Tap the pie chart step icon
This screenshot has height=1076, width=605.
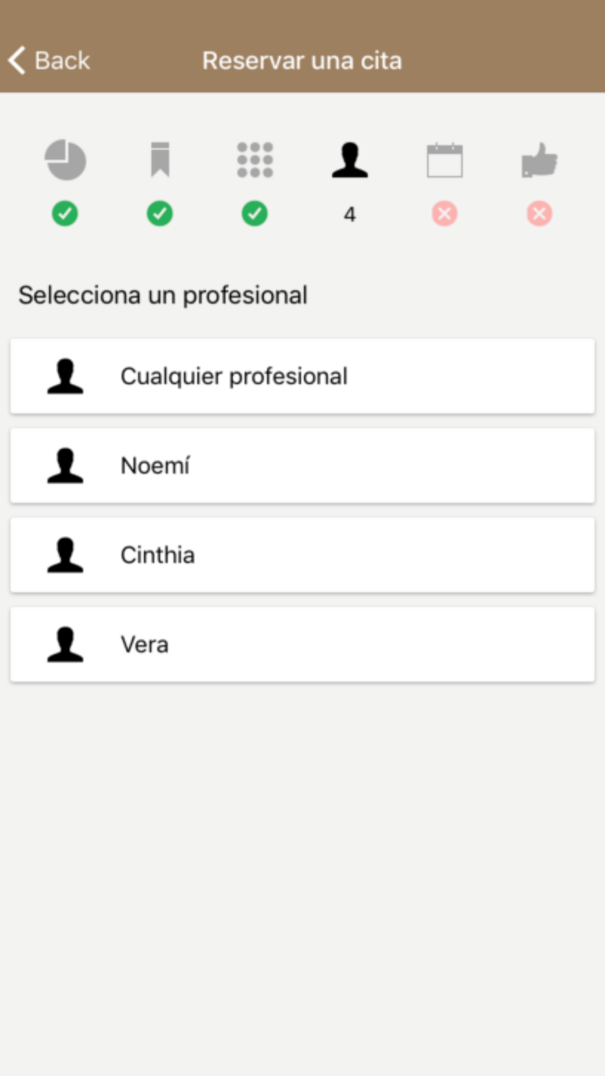[x=65, y=160]
